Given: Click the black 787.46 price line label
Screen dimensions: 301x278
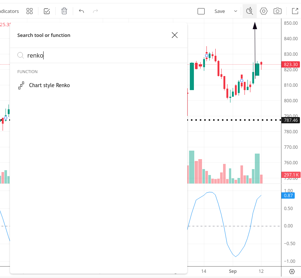Looking at the screenshot, I should pos(291,120).
